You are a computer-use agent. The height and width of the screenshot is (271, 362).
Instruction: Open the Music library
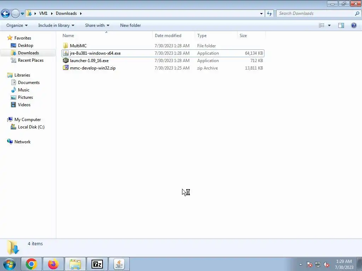coord(24,90)
